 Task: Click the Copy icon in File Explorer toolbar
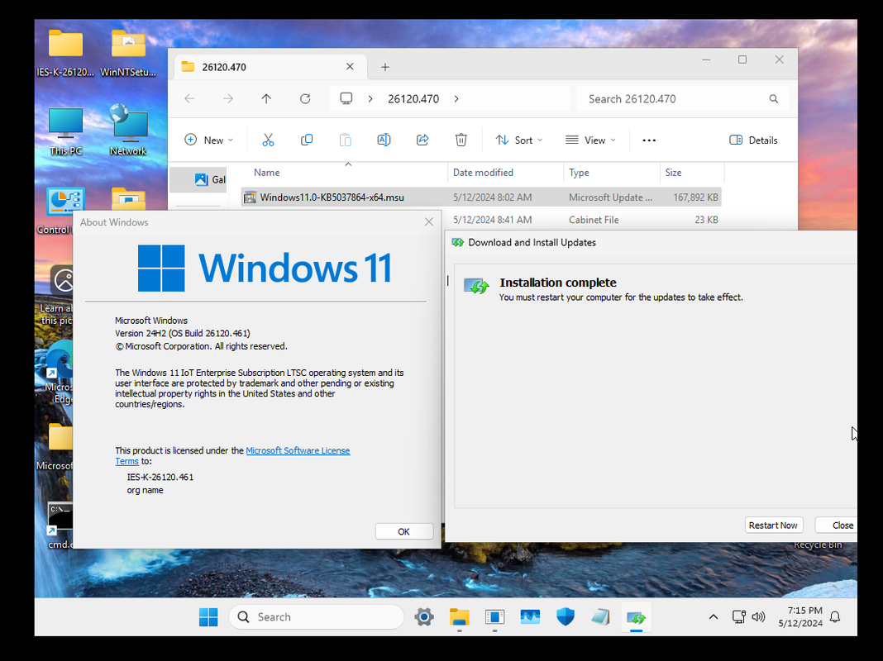pos(307,140)
